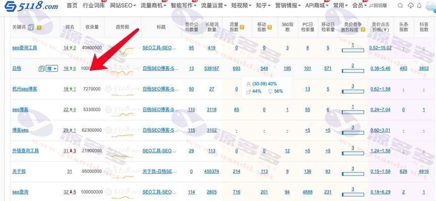Click the 移动日检索量 value 571
The image size is (436, 201).
[x=328, y=68]
